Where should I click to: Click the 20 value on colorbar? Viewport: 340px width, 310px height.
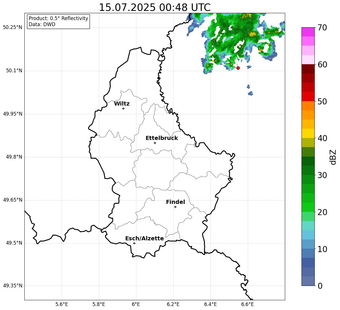[322, 212]
